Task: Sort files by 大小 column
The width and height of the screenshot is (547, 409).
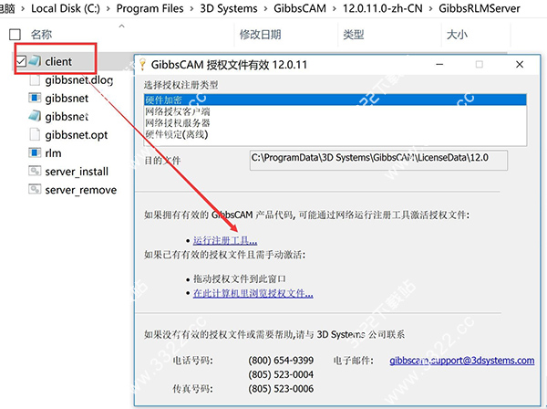Action: (457, 35)
